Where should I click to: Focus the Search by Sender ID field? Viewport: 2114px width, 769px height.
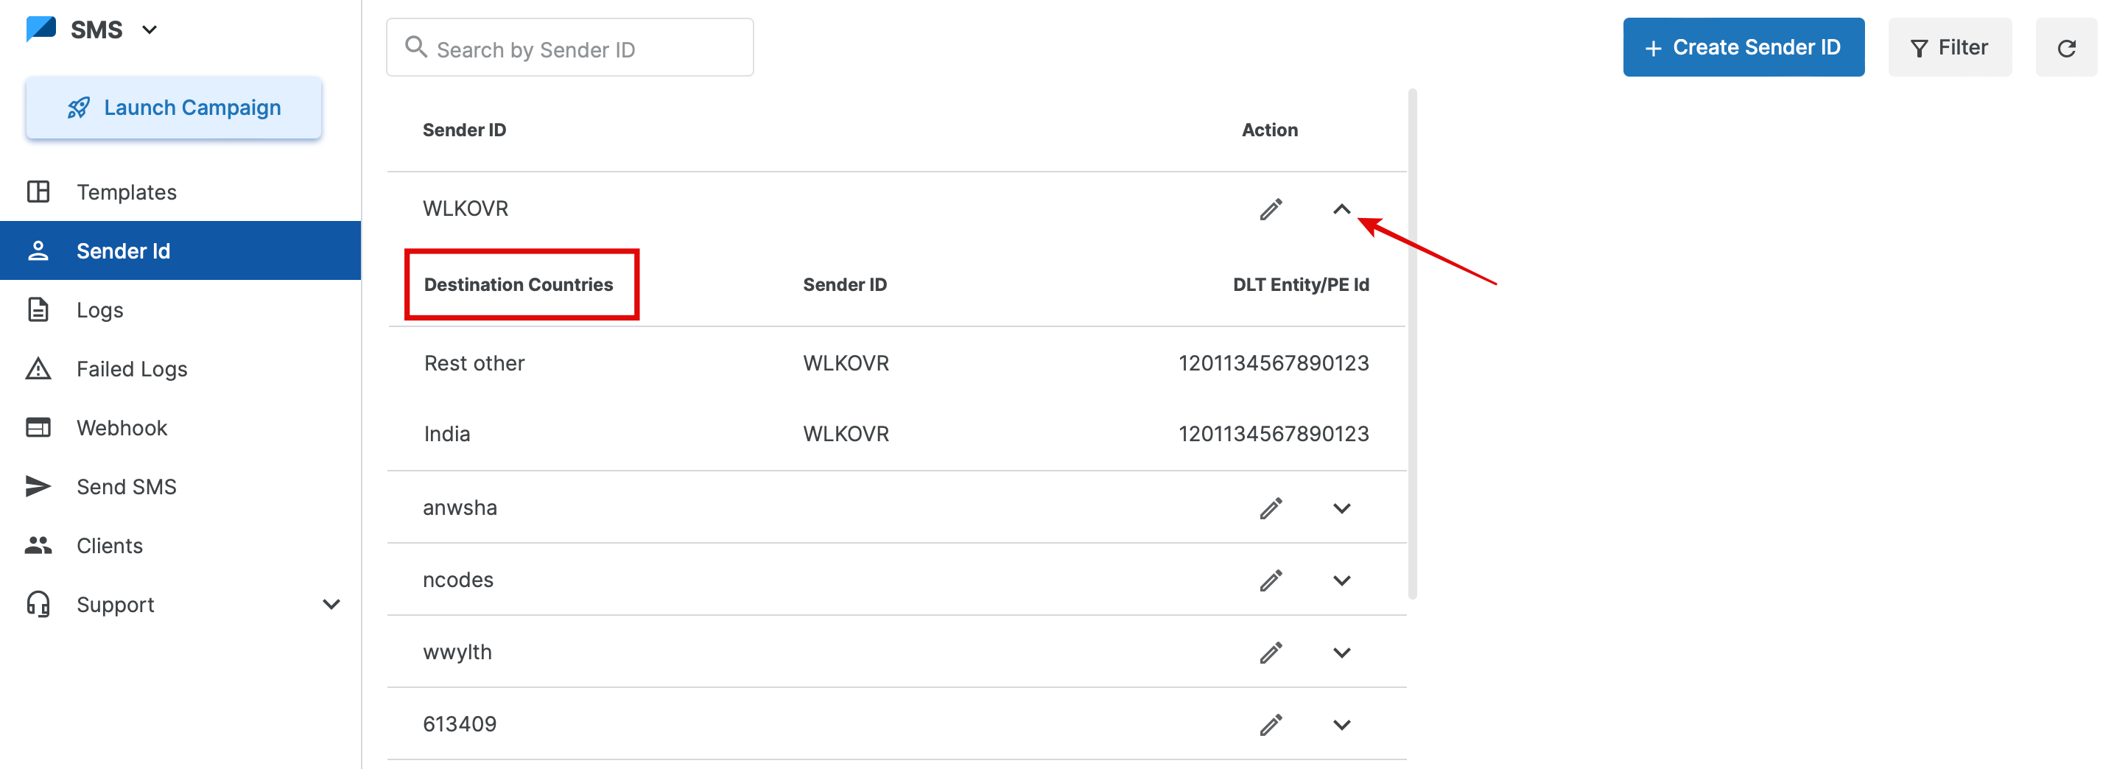[x=583, y=49]
